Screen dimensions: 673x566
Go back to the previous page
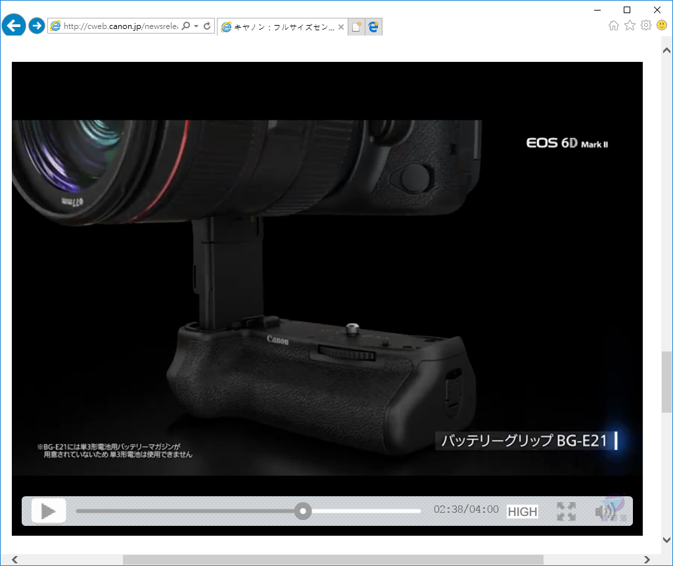14,26
